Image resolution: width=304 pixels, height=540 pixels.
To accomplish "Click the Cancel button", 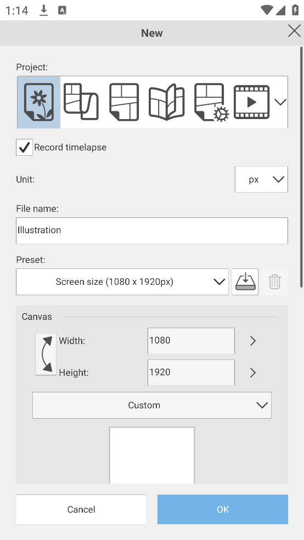I will pyautogui.click(x=81, y=509).
